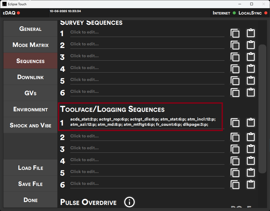Viewport: 270px width, 211px height.
Task: Copy the Toolface/Logging Sequence 1
Action: pos(235,122)
